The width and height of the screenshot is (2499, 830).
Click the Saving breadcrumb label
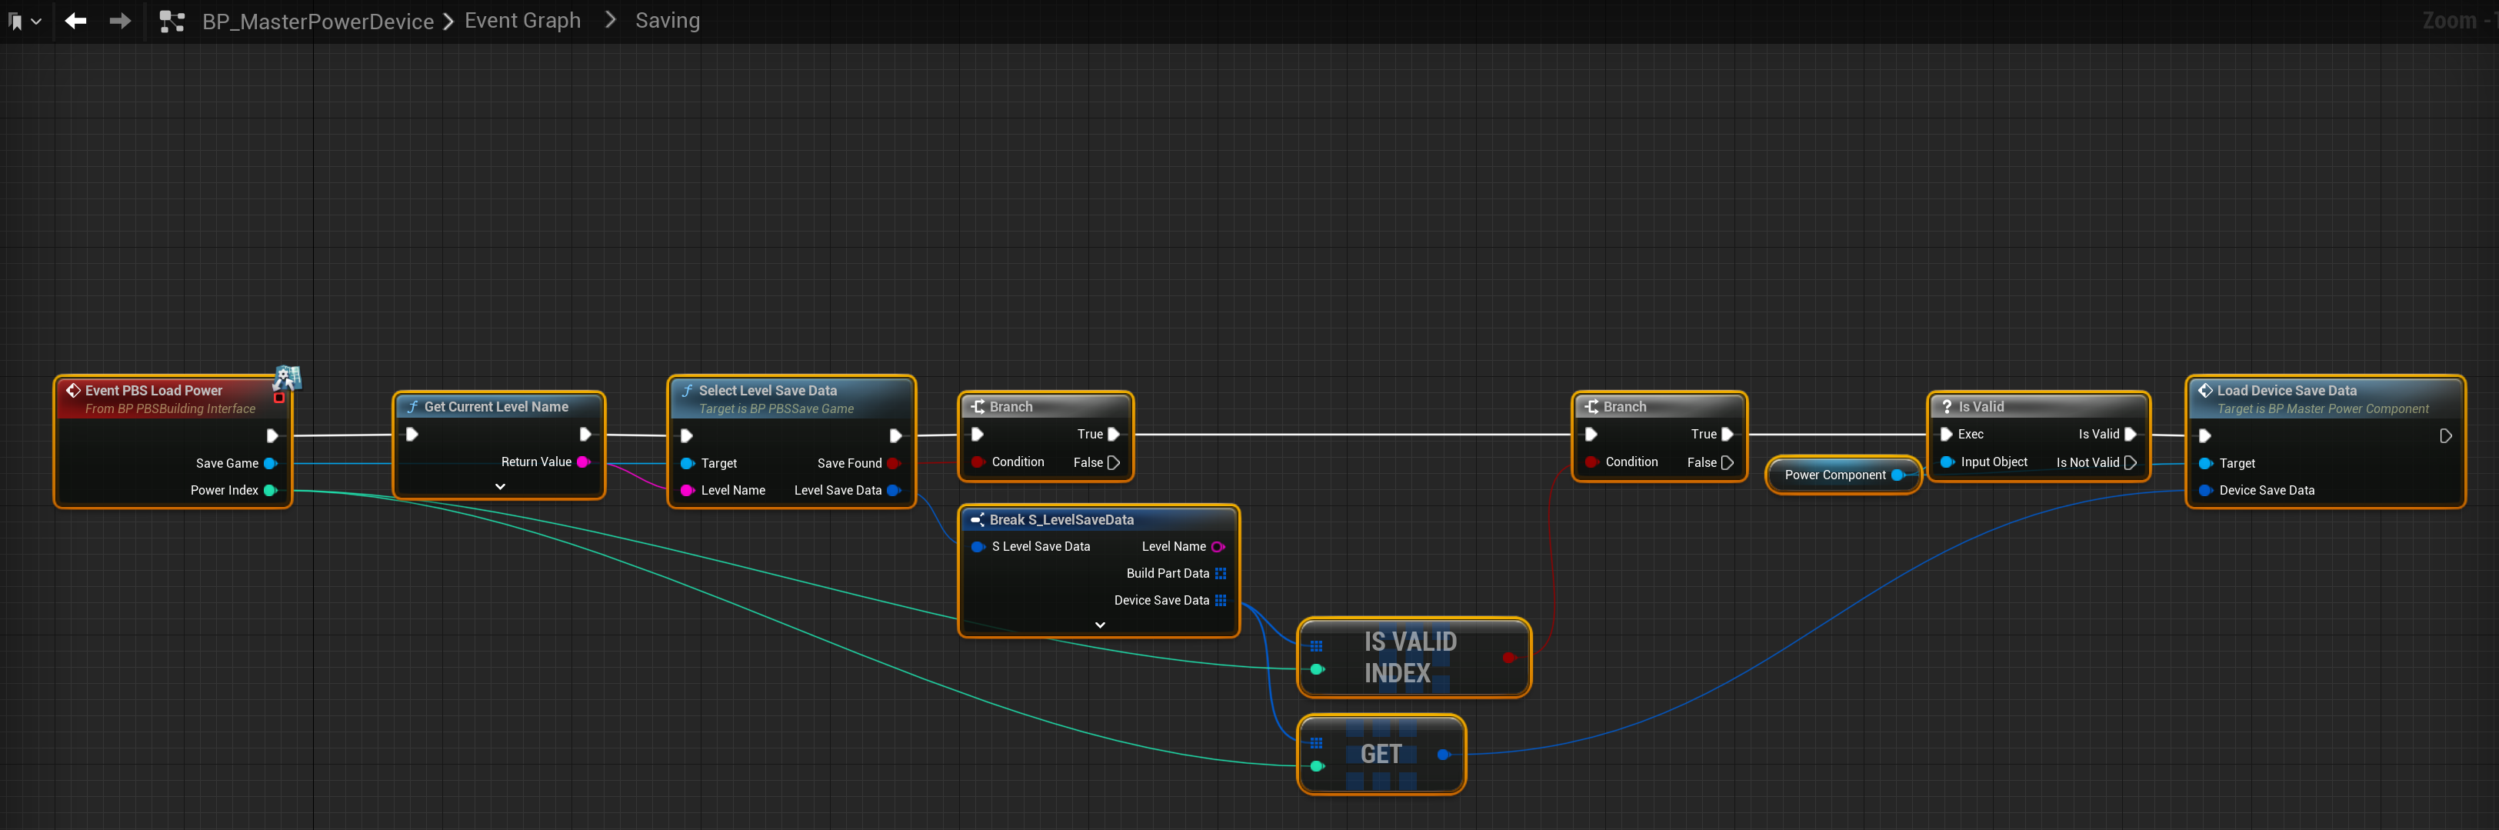pos(666,21)
